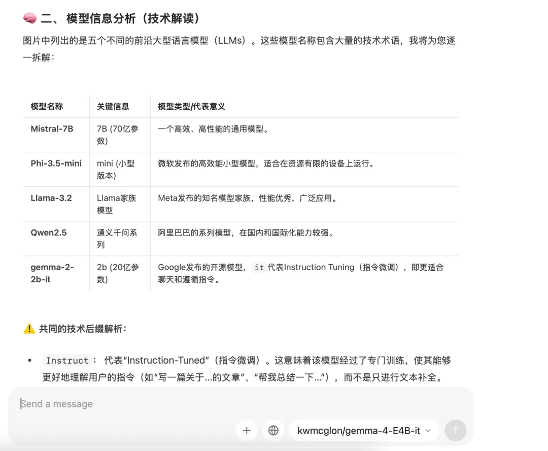Click the Instruction-Tuned bullet explanation text
The width and height of the screenshot is (548, 451).
tap(247, 369)
